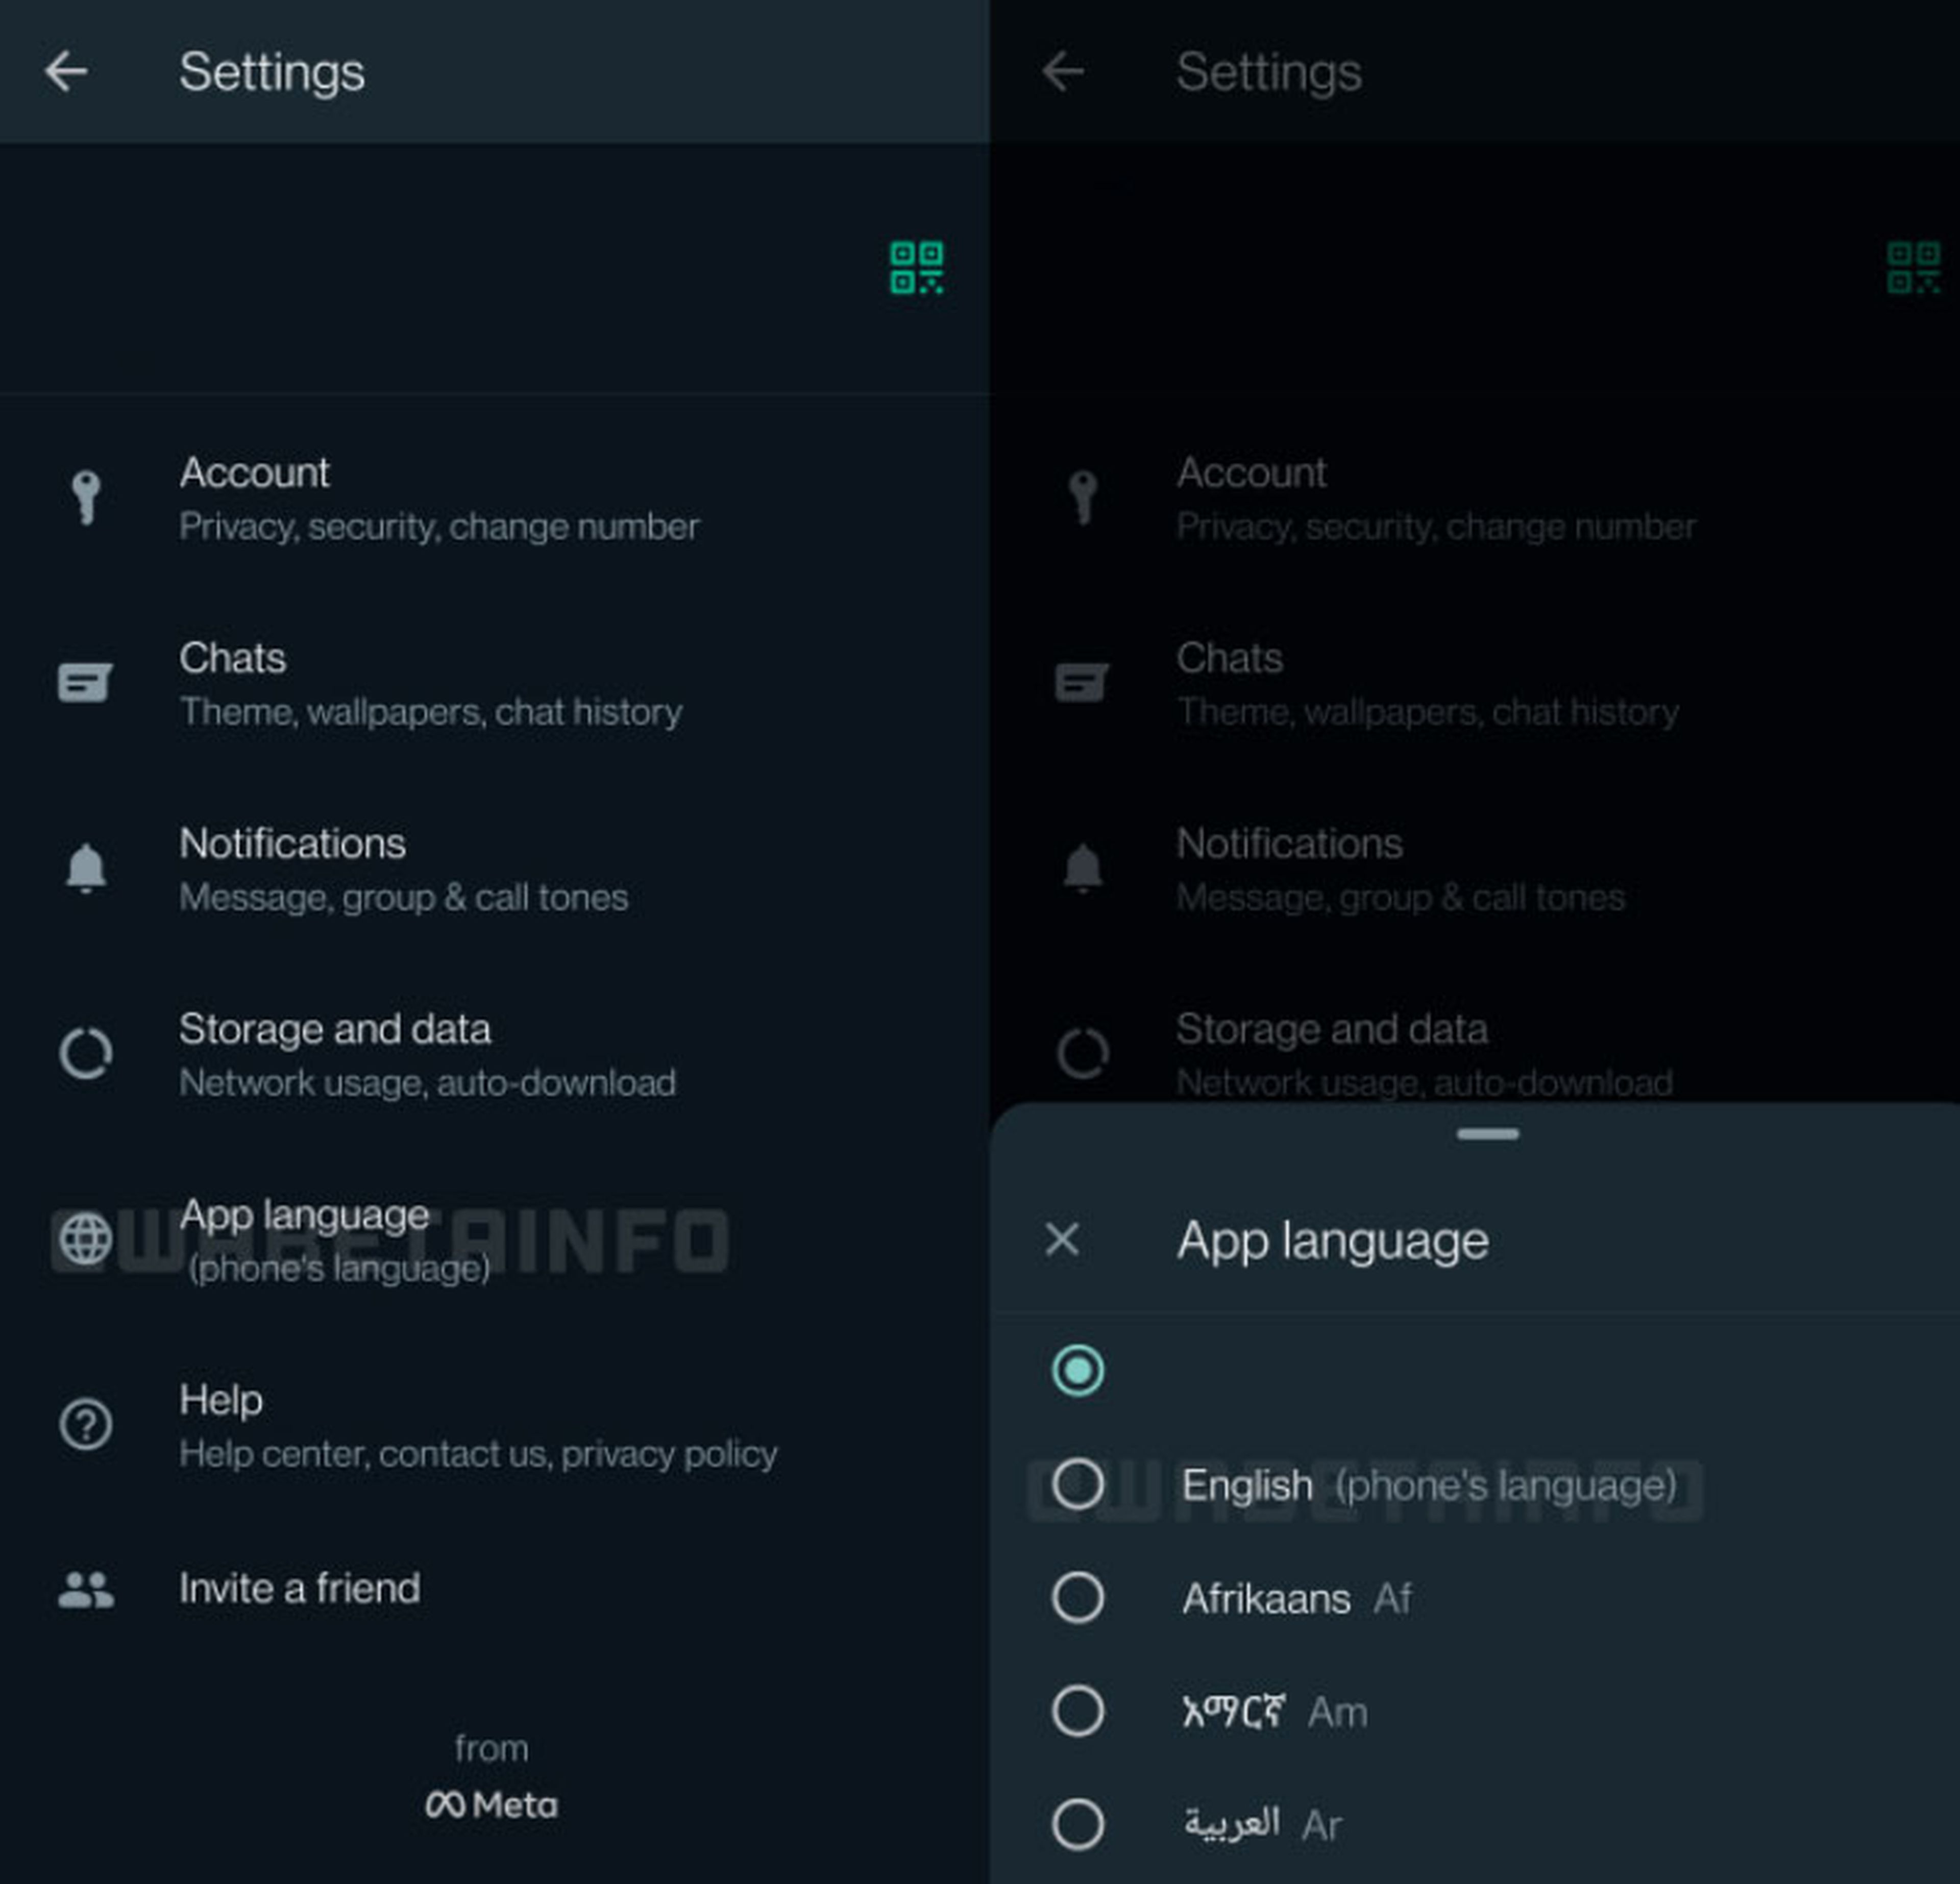
Task: Select the Arabic (Ar) radio button
Action: (x=1078, y=1824)
